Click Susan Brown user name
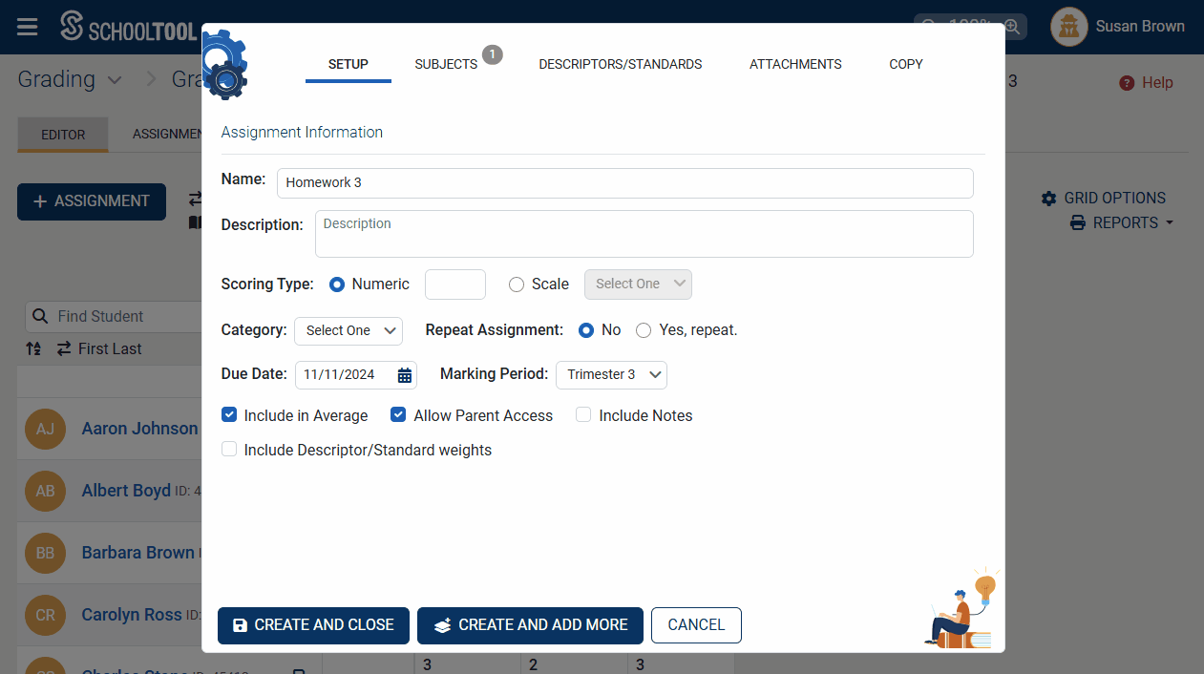Viewport: 1204px width, 674px height. tap(1140, 27)
